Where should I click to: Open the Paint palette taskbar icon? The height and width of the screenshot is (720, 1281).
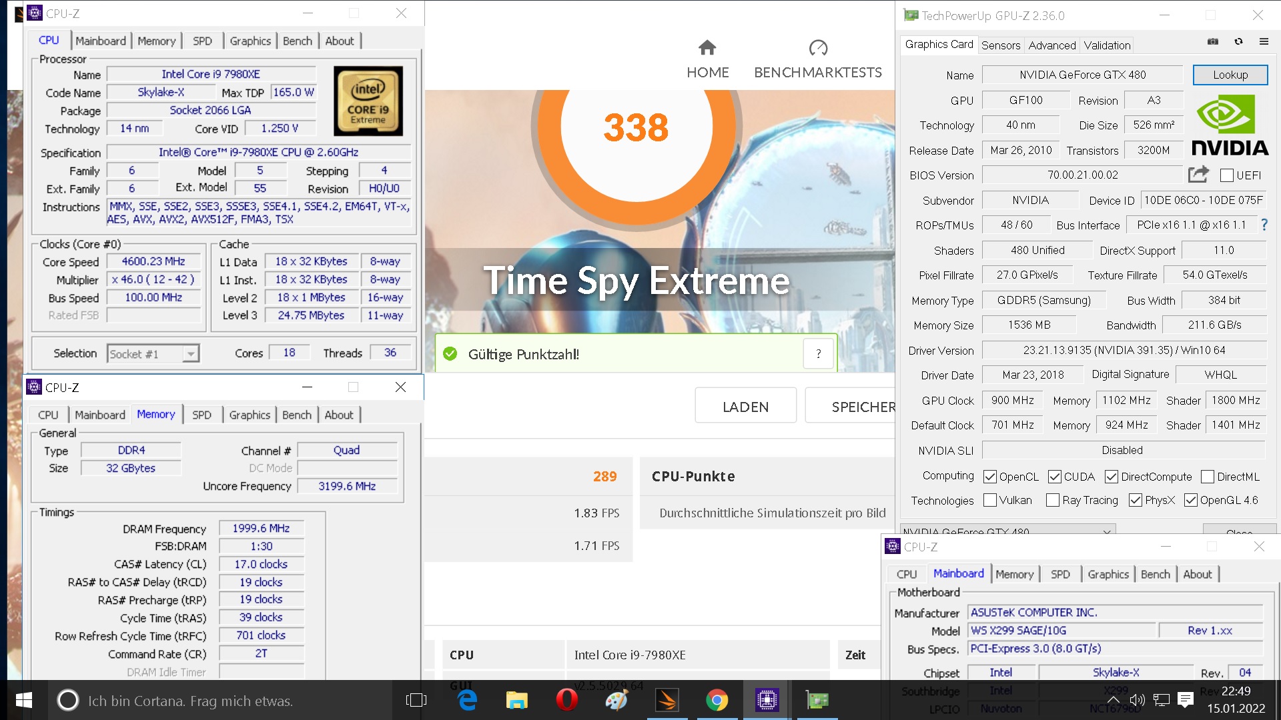pyautogui.click(x=616, y=700)
